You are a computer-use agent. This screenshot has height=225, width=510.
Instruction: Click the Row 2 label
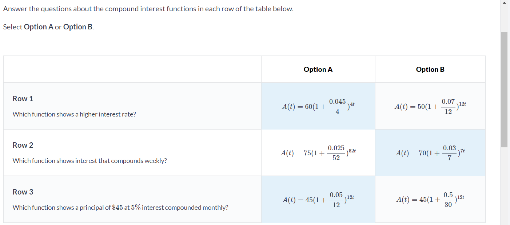pyautogui.click(x=23, y=145)
